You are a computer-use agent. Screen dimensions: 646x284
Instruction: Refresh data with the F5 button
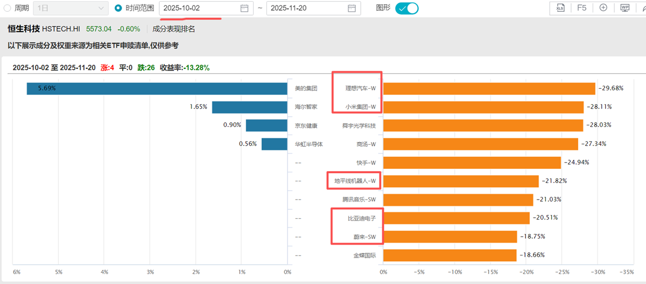582,8
